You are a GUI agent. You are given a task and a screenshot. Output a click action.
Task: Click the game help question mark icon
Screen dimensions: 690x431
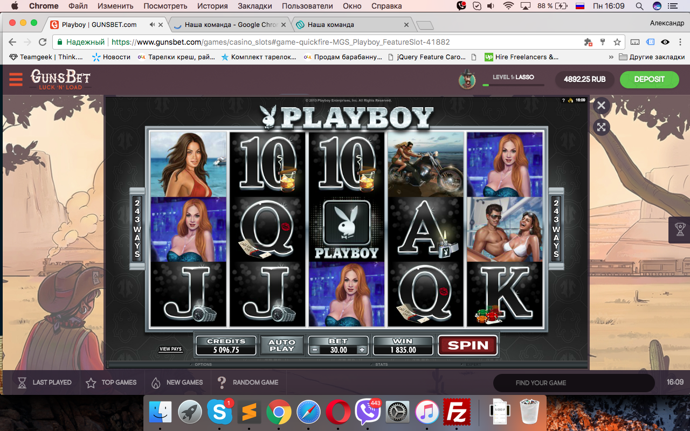563,100
